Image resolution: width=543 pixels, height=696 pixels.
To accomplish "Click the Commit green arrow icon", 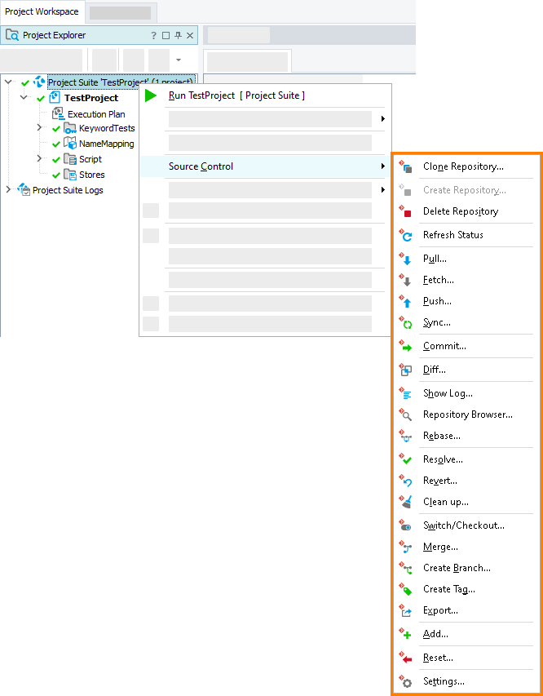I will 405,346.
